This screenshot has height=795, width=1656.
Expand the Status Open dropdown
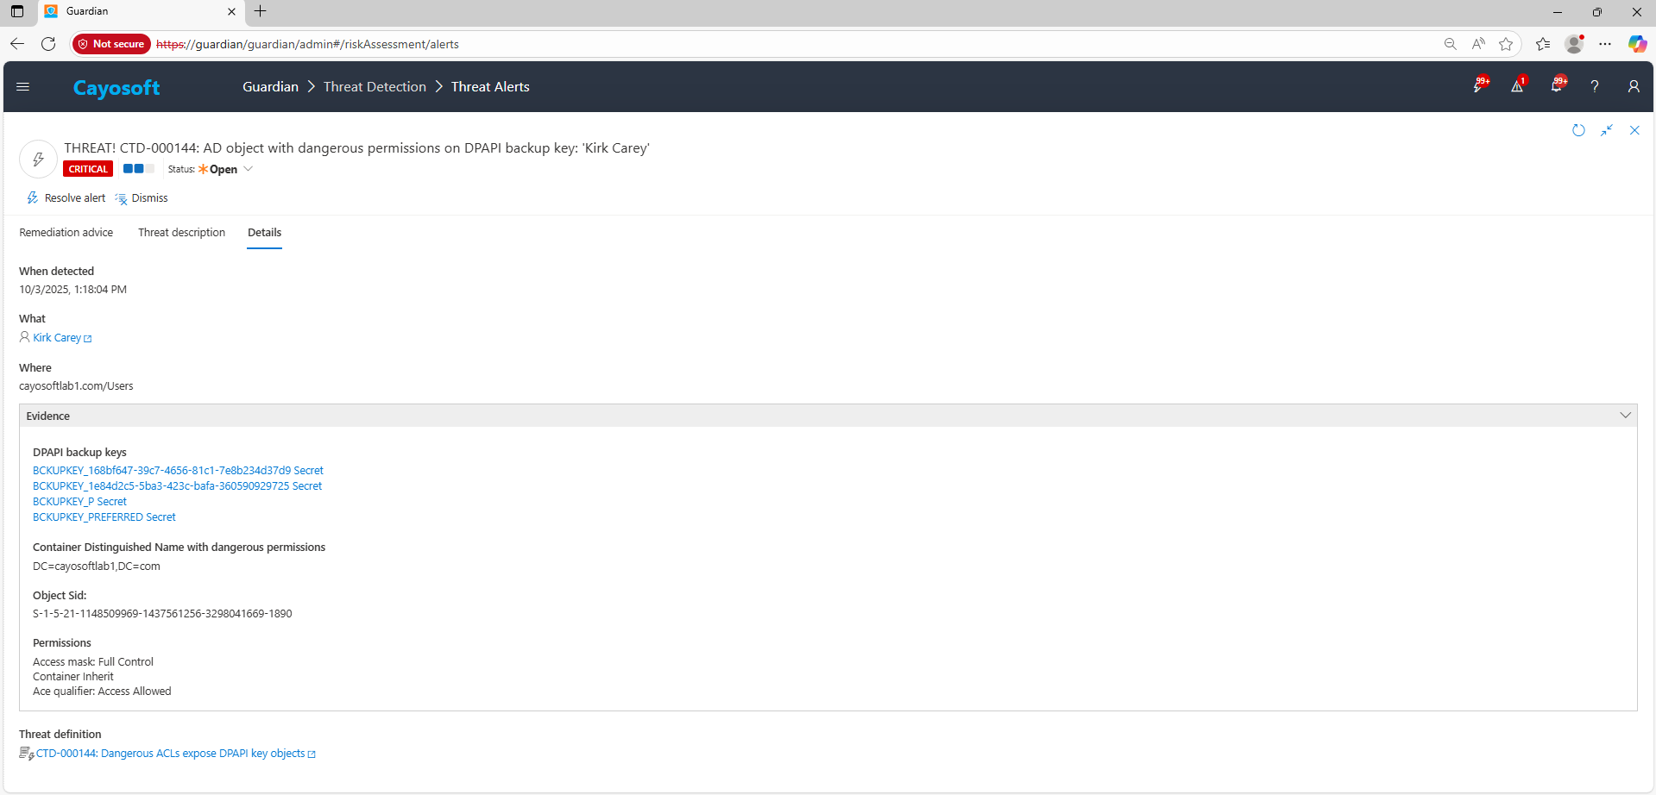click(249, 169)
